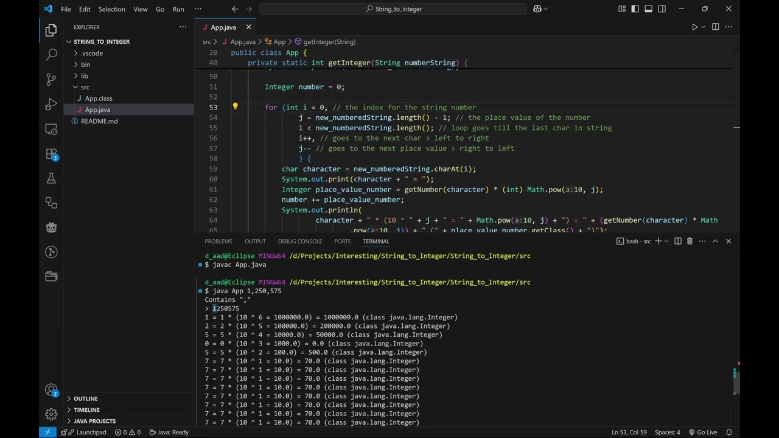
Task: Open the folder project manager icon
Action: click(x=51, y=277)
